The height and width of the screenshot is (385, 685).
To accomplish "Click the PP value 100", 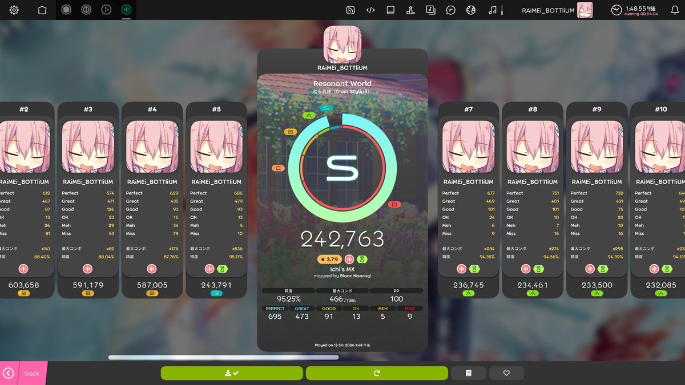I will (397, 299).
